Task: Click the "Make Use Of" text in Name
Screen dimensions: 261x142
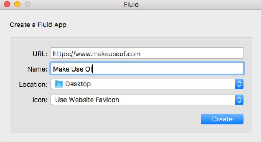Action: pos(72,69)
